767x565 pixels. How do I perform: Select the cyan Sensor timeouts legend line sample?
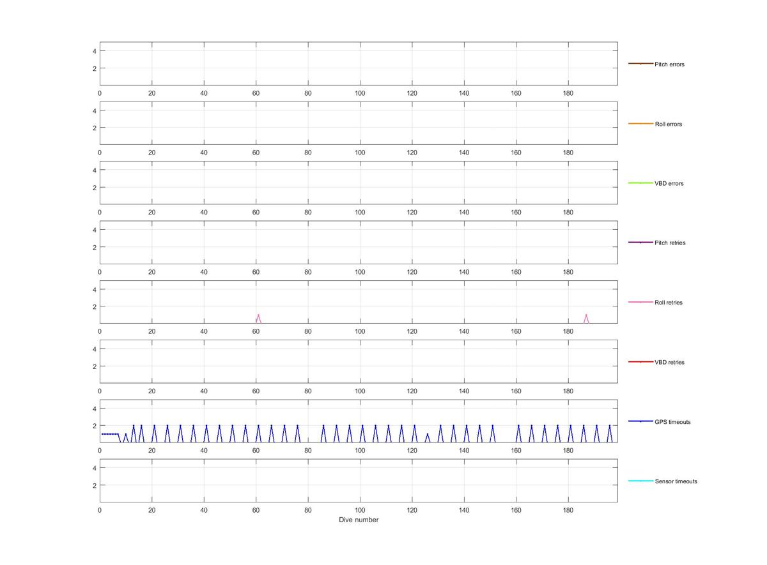click(x=640, y=481)
